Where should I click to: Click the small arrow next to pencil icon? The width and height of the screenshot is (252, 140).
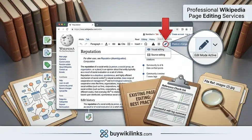[x=169, y=44]
